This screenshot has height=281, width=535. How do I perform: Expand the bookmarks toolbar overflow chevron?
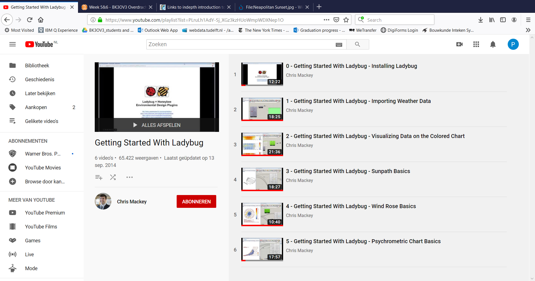click(x=528, y=30)
